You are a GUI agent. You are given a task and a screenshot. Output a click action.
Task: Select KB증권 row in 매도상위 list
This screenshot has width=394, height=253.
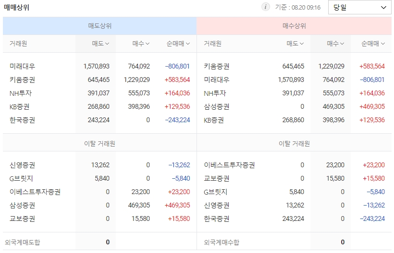click(x=100, y=106)
